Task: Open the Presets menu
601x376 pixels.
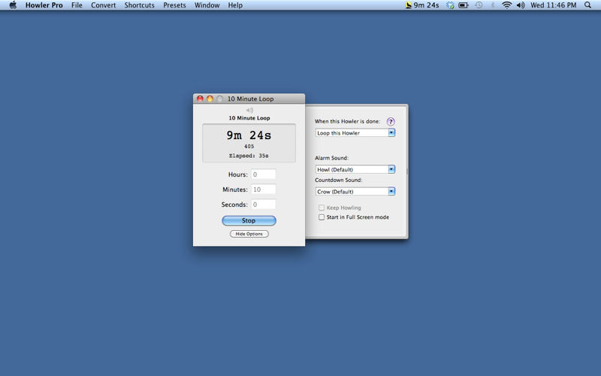Action: pyautogui.click(x=174, y=5)
